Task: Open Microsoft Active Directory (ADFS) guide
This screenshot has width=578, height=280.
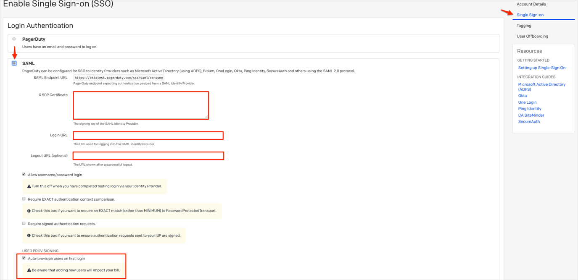Action: tap(541, 84)
